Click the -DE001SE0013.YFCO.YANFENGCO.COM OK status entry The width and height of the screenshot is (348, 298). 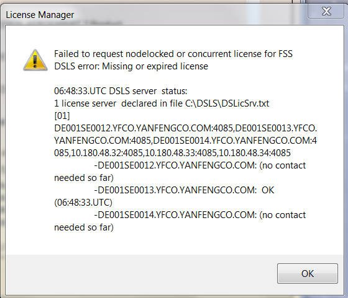coord(184,190)
